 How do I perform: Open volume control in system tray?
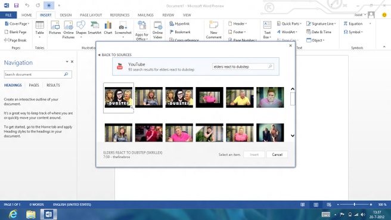coord(363,215)
